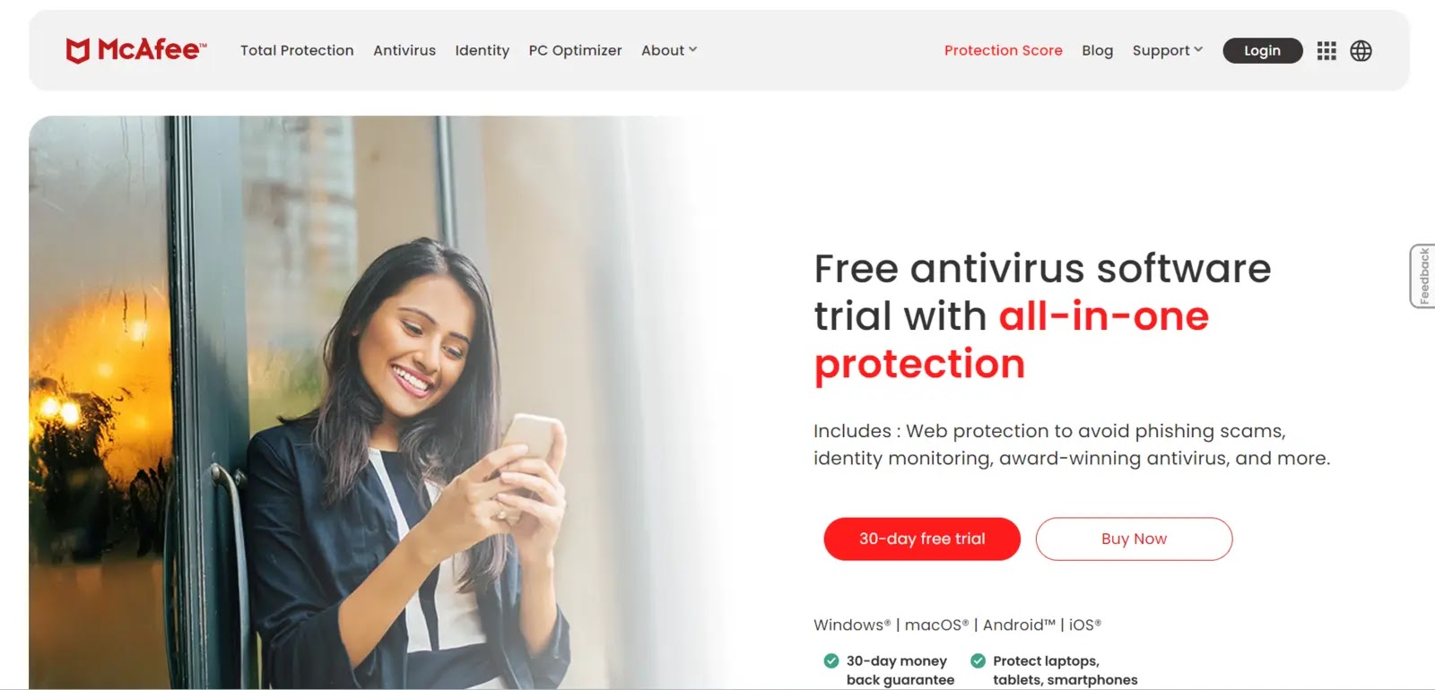Click the McAfee shield logo

coord(78,50)
